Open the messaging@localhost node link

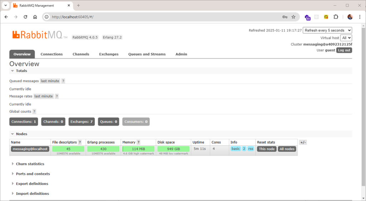tap(30, 149)
